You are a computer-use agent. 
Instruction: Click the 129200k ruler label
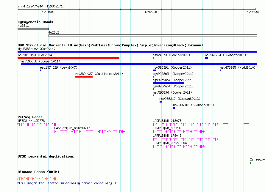151,12
